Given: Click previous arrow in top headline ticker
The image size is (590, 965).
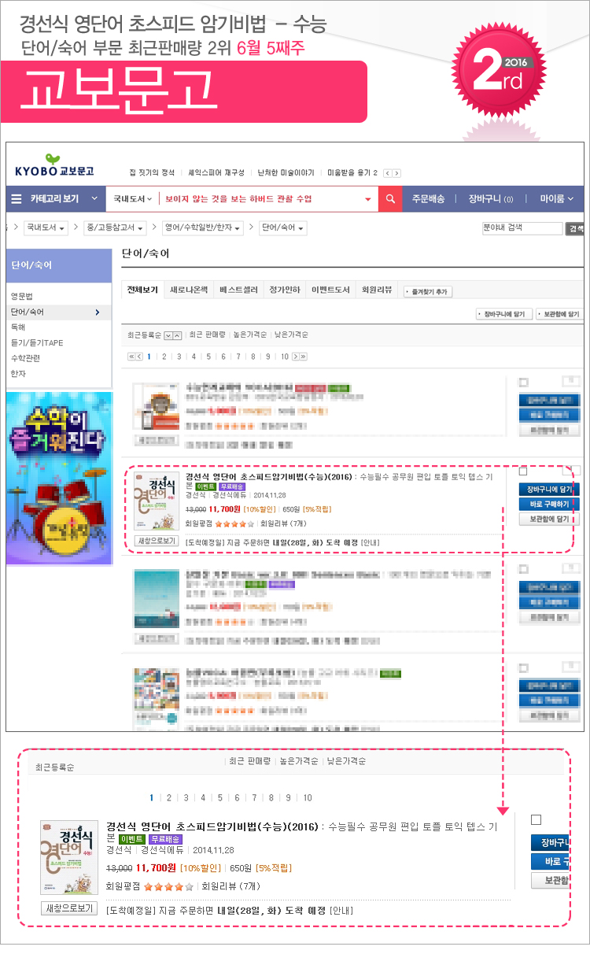Looking at the screenshot, I should (x=387, y=173).
